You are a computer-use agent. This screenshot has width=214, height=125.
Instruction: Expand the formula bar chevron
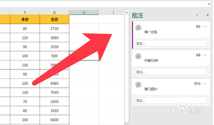(x=209, y=4)
